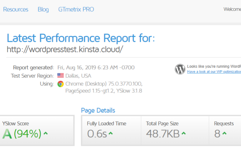Click the 0.6s fully loaded time value
Screen dimensions: 241x153
97,134
